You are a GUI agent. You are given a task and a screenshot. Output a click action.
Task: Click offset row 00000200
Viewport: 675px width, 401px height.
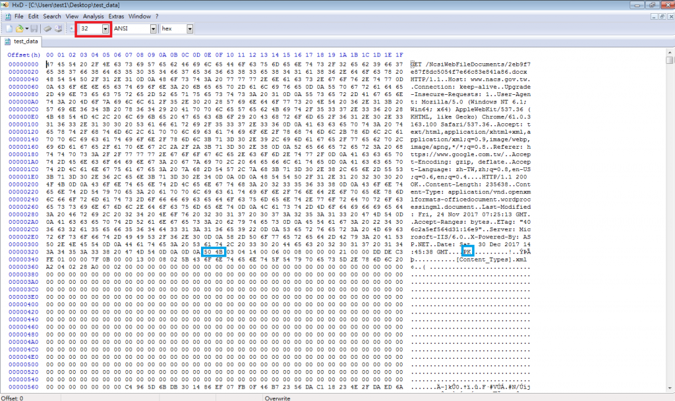click(x=24, y=184)
